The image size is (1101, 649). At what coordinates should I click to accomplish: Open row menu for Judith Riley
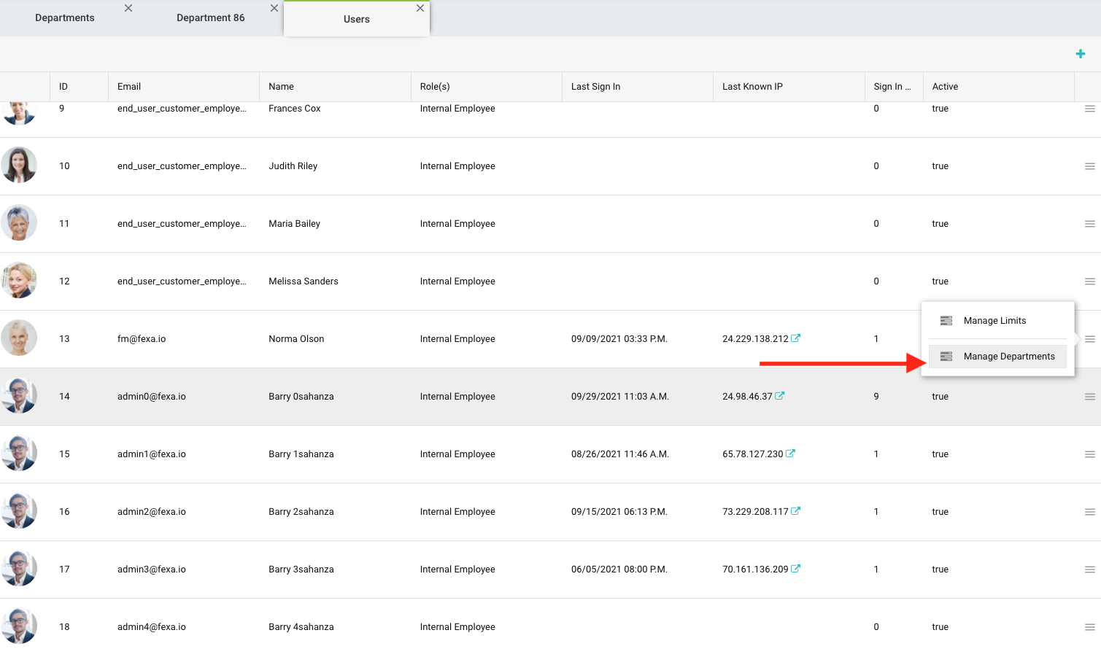pos(1089,166)
